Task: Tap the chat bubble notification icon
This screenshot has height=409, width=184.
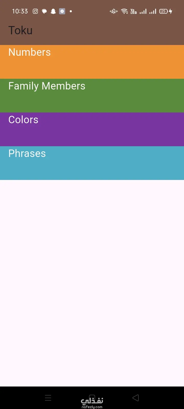Action: tap(44, 11)
